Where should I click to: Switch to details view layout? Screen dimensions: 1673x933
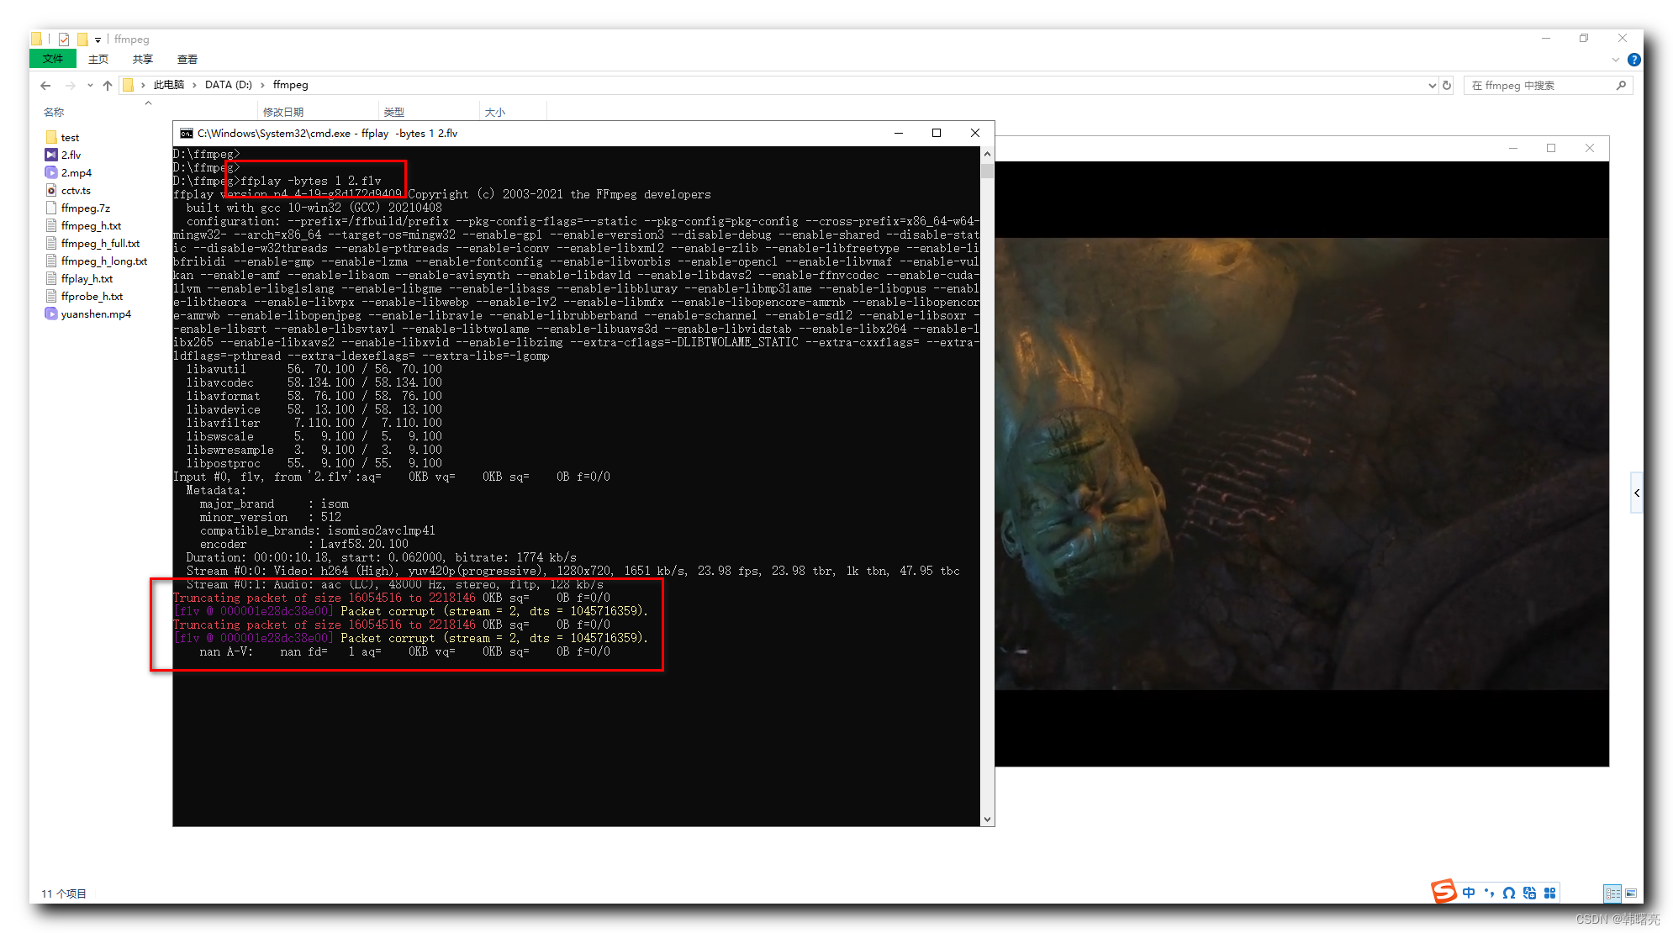coord(1612,893)
